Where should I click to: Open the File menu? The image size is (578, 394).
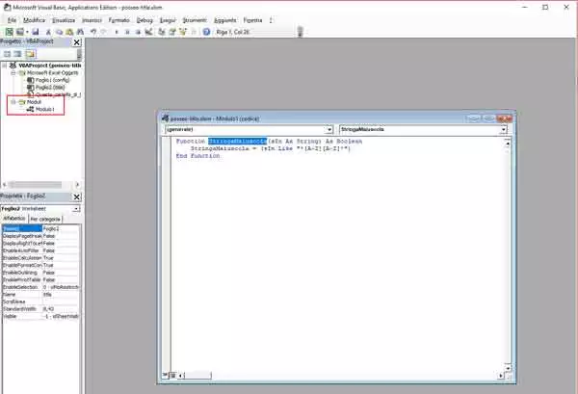coord(12,20)
